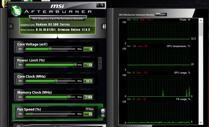Select the Memory Clock 2100 value field
The height and width of the screenshot is (127, 209).
88,97
